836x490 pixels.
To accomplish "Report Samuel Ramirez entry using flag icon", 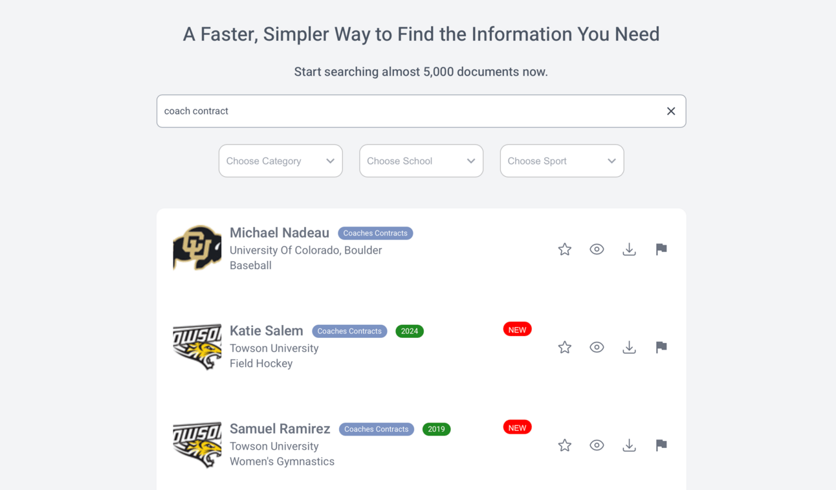I will click(x=661, y=445).
